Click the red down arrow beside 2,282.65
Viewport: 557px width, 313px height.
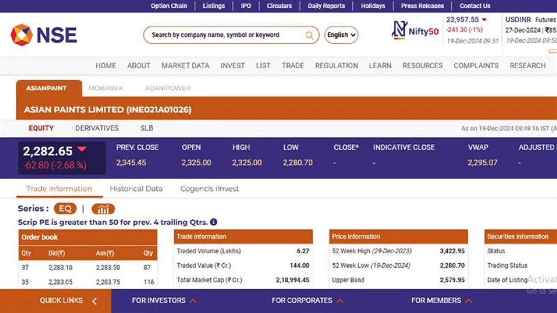(82, 149)
